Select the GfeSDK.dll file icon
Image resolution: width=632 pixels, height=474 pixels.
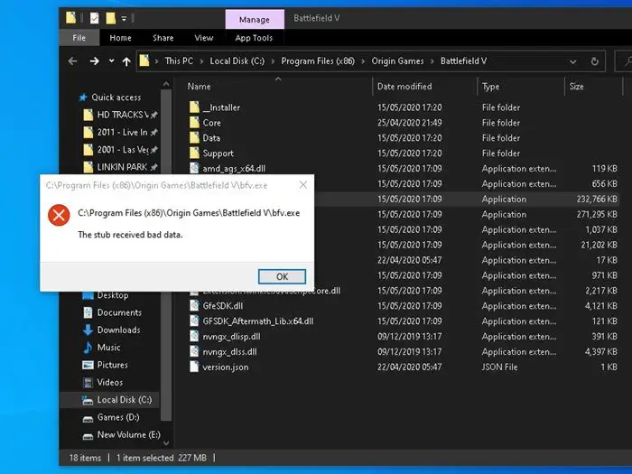pyautogui.click(x=194, y=305)
